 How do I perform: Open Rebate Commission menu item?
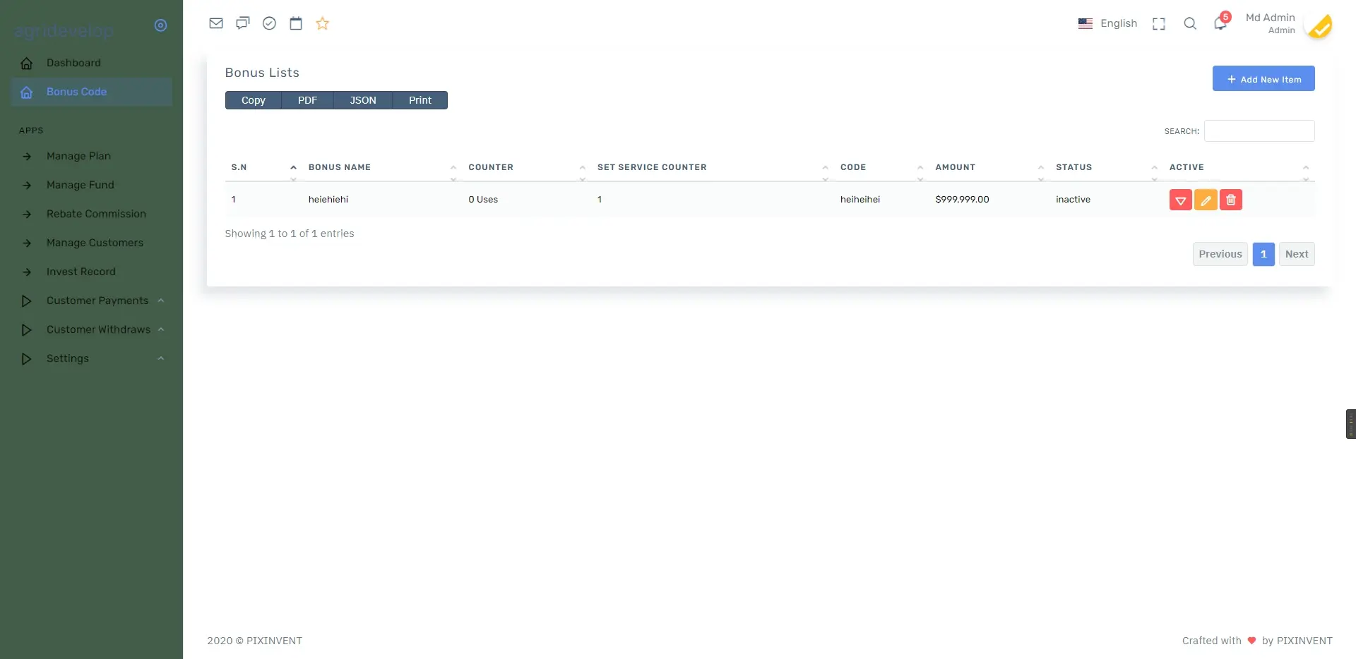click(x=92, y=214)
